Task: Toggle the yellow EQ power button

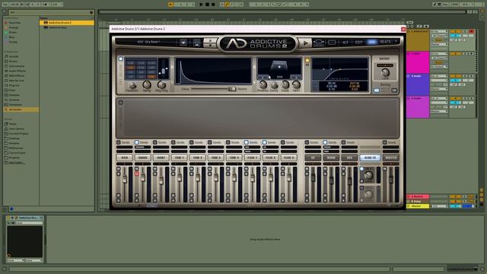Action: click(x=307, y=60)
